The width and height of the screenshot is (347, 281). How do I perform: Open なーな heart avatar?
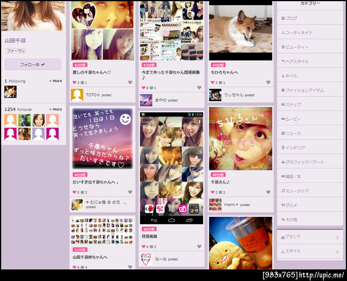tap(146, 259)
